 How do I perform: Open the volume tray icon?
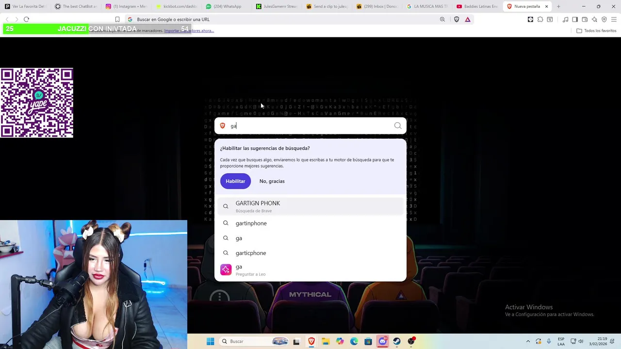581,341
